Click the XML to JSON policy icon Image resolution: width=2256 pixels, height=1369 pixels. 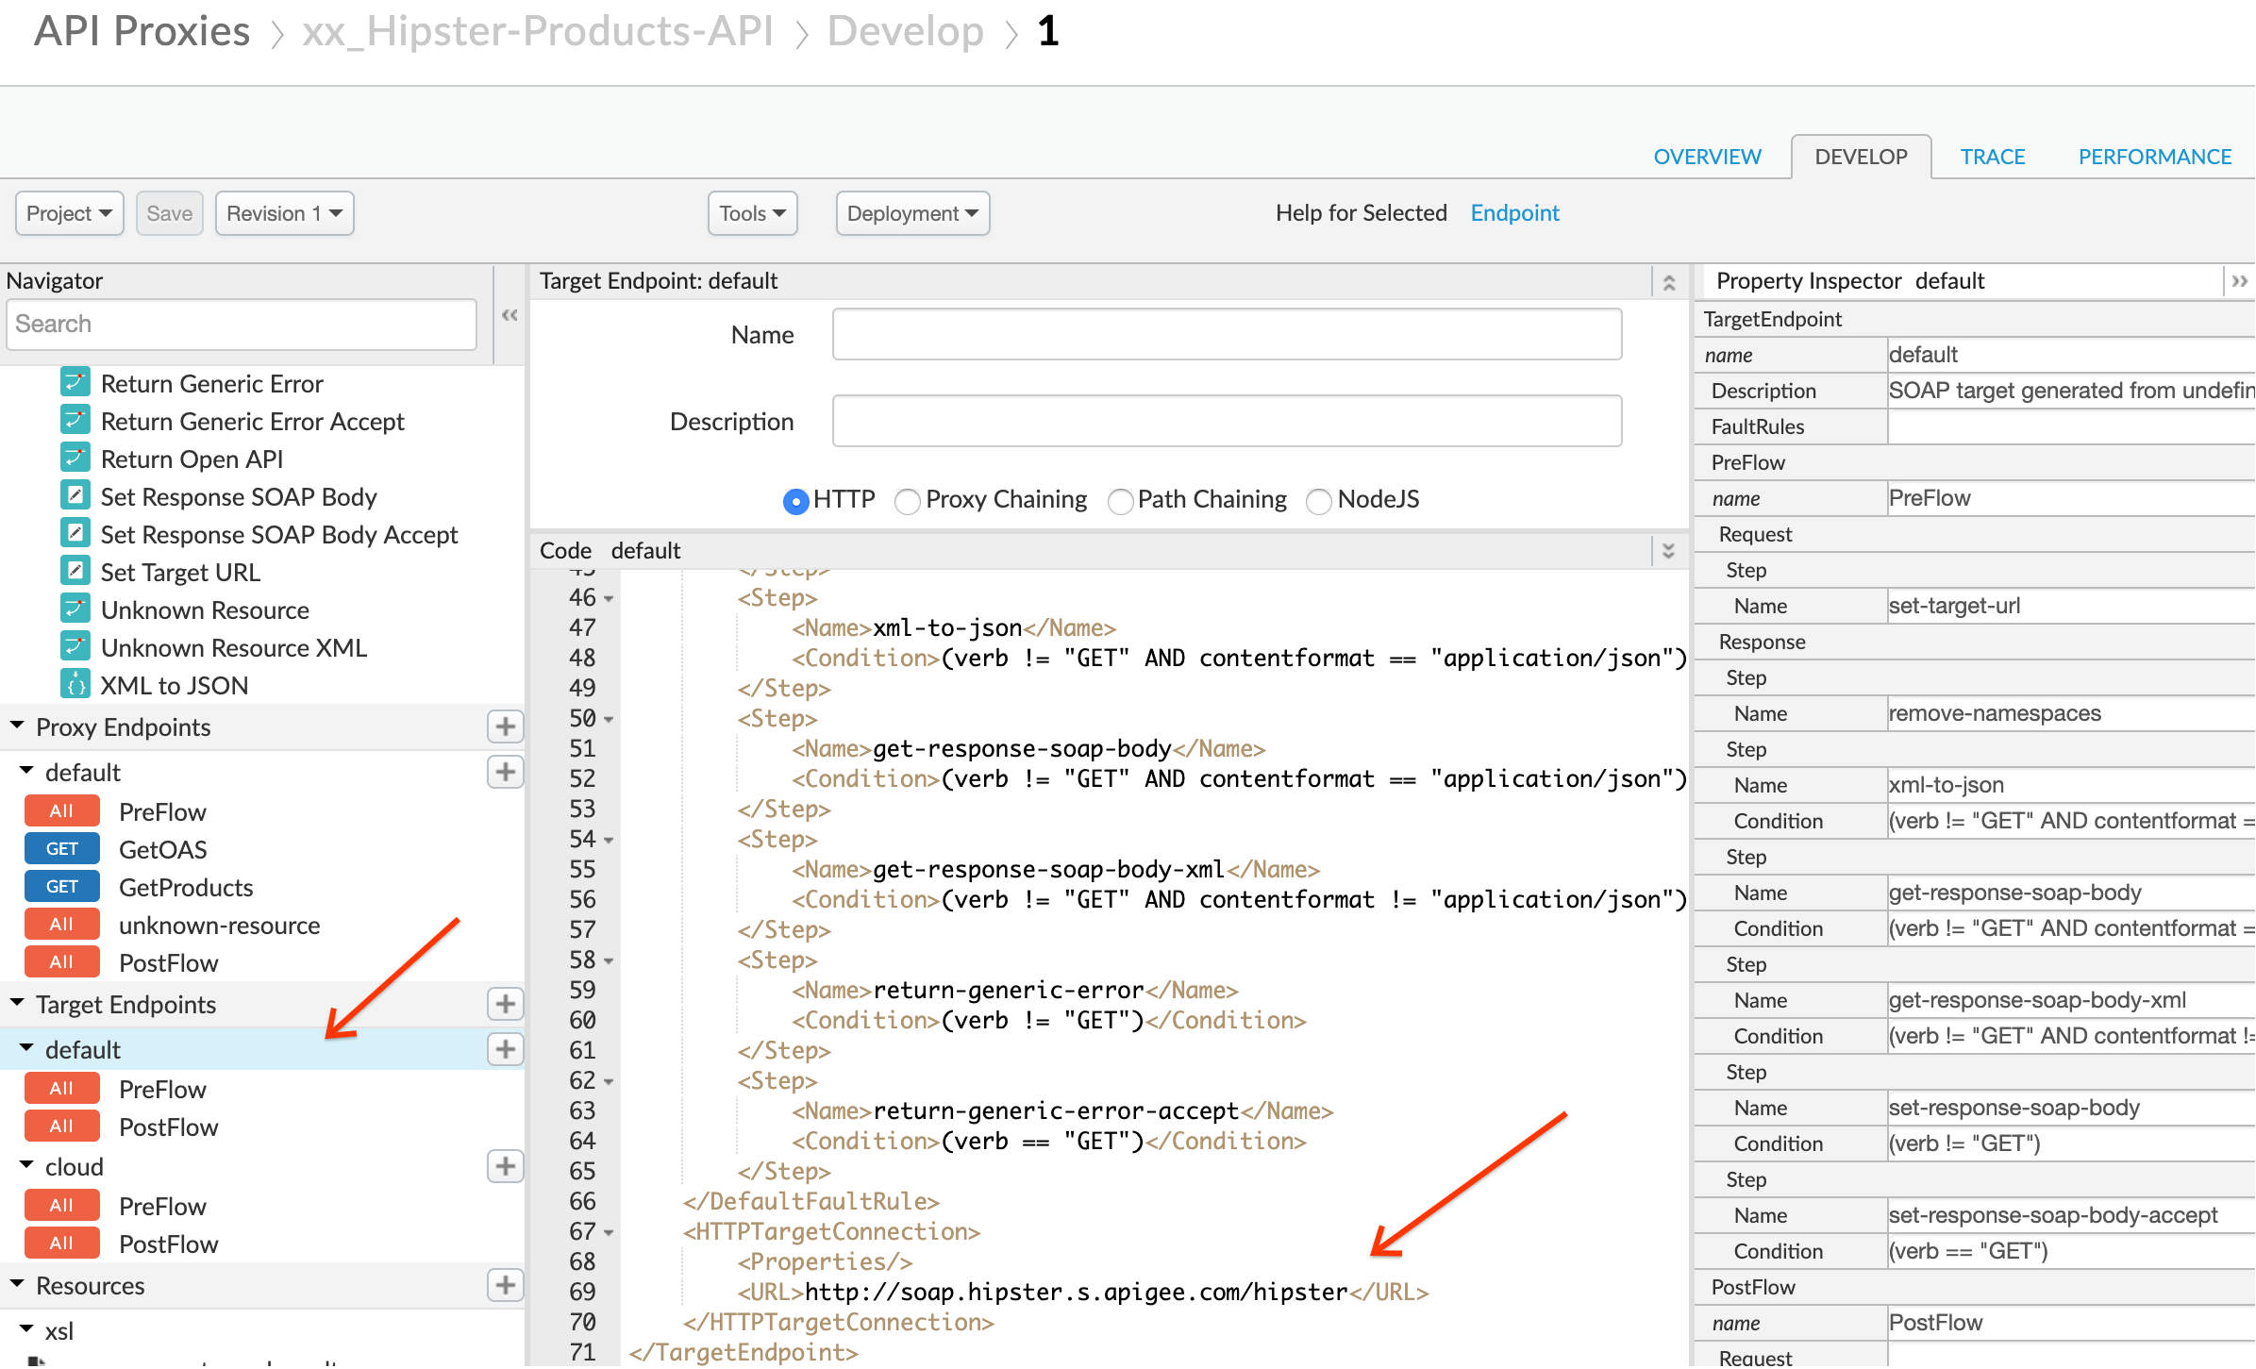75,684
